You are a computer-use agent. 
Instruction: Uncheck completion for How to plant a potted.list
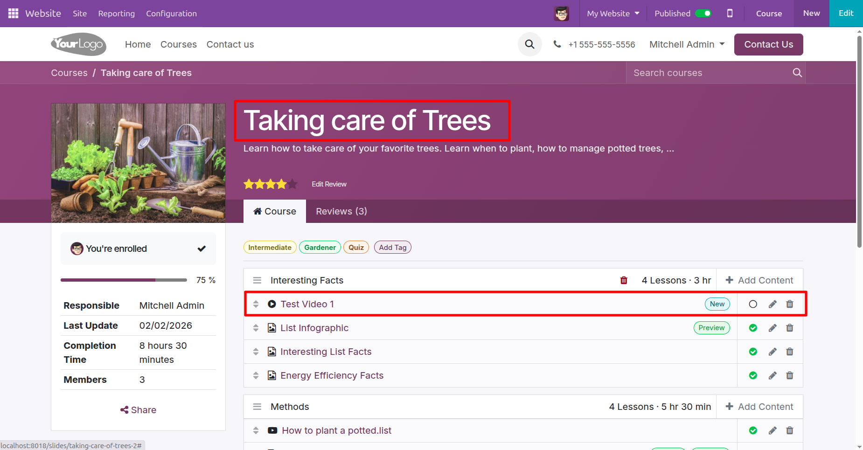[x=753, y=430]
